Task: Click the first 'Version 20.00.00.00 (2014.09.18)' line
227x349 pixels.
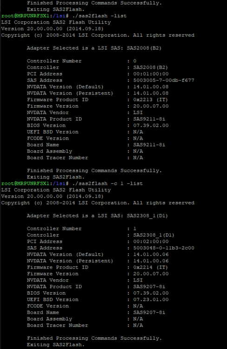Action: [52, 29]
